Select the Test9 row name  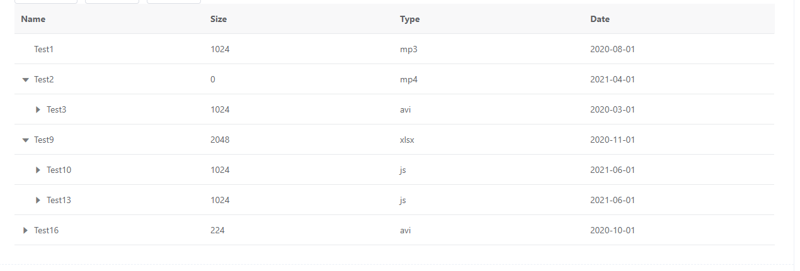pos(44,140)
